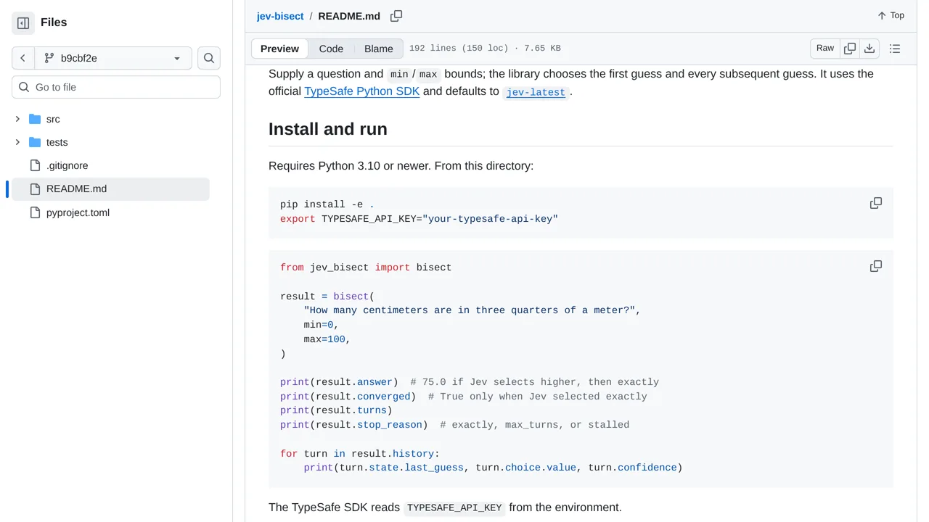Collapse the file tree side panel
This screenshot has height=522, width=929.
pyautogui.click(x=23, y=22)
